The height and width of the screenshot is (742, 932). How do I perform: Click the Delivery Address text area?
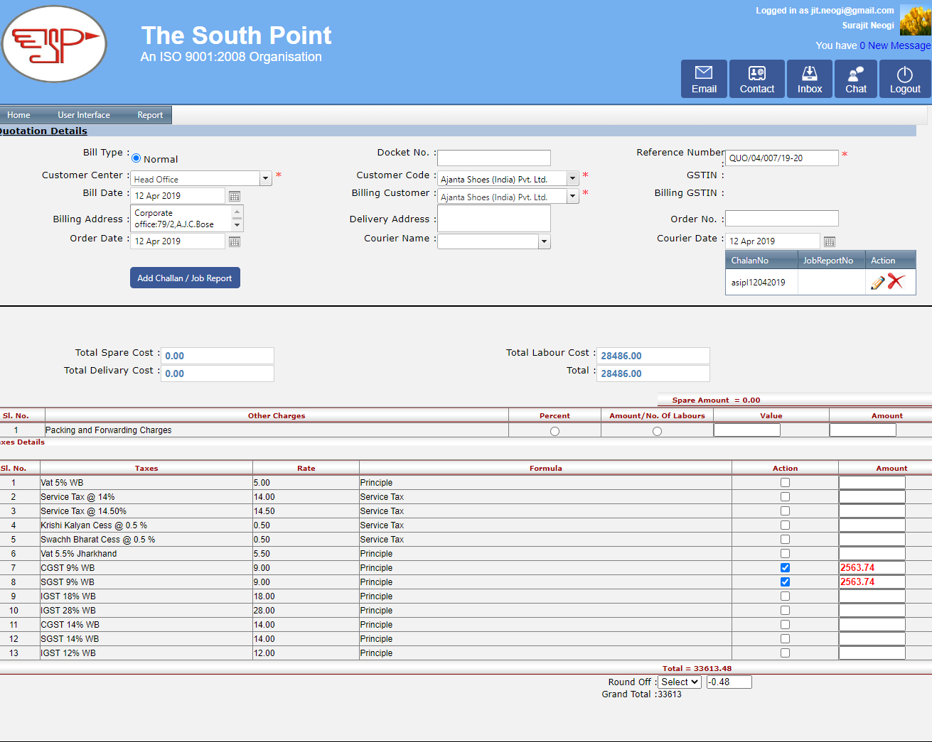494,218
